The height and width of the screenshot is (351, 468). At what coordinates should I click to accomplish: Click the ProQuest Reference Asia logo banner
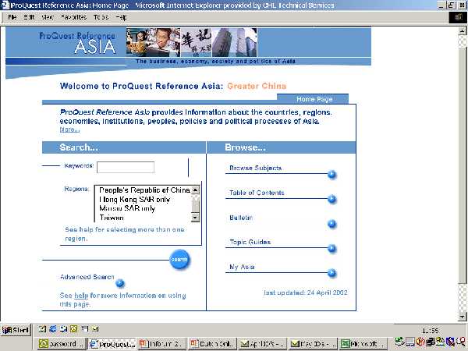(77, 44)
